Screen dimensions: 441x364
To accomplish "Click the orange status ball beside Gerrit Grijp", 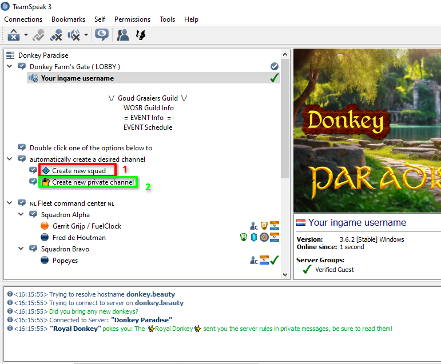I will pyautogui.click(x=45, y=226).
